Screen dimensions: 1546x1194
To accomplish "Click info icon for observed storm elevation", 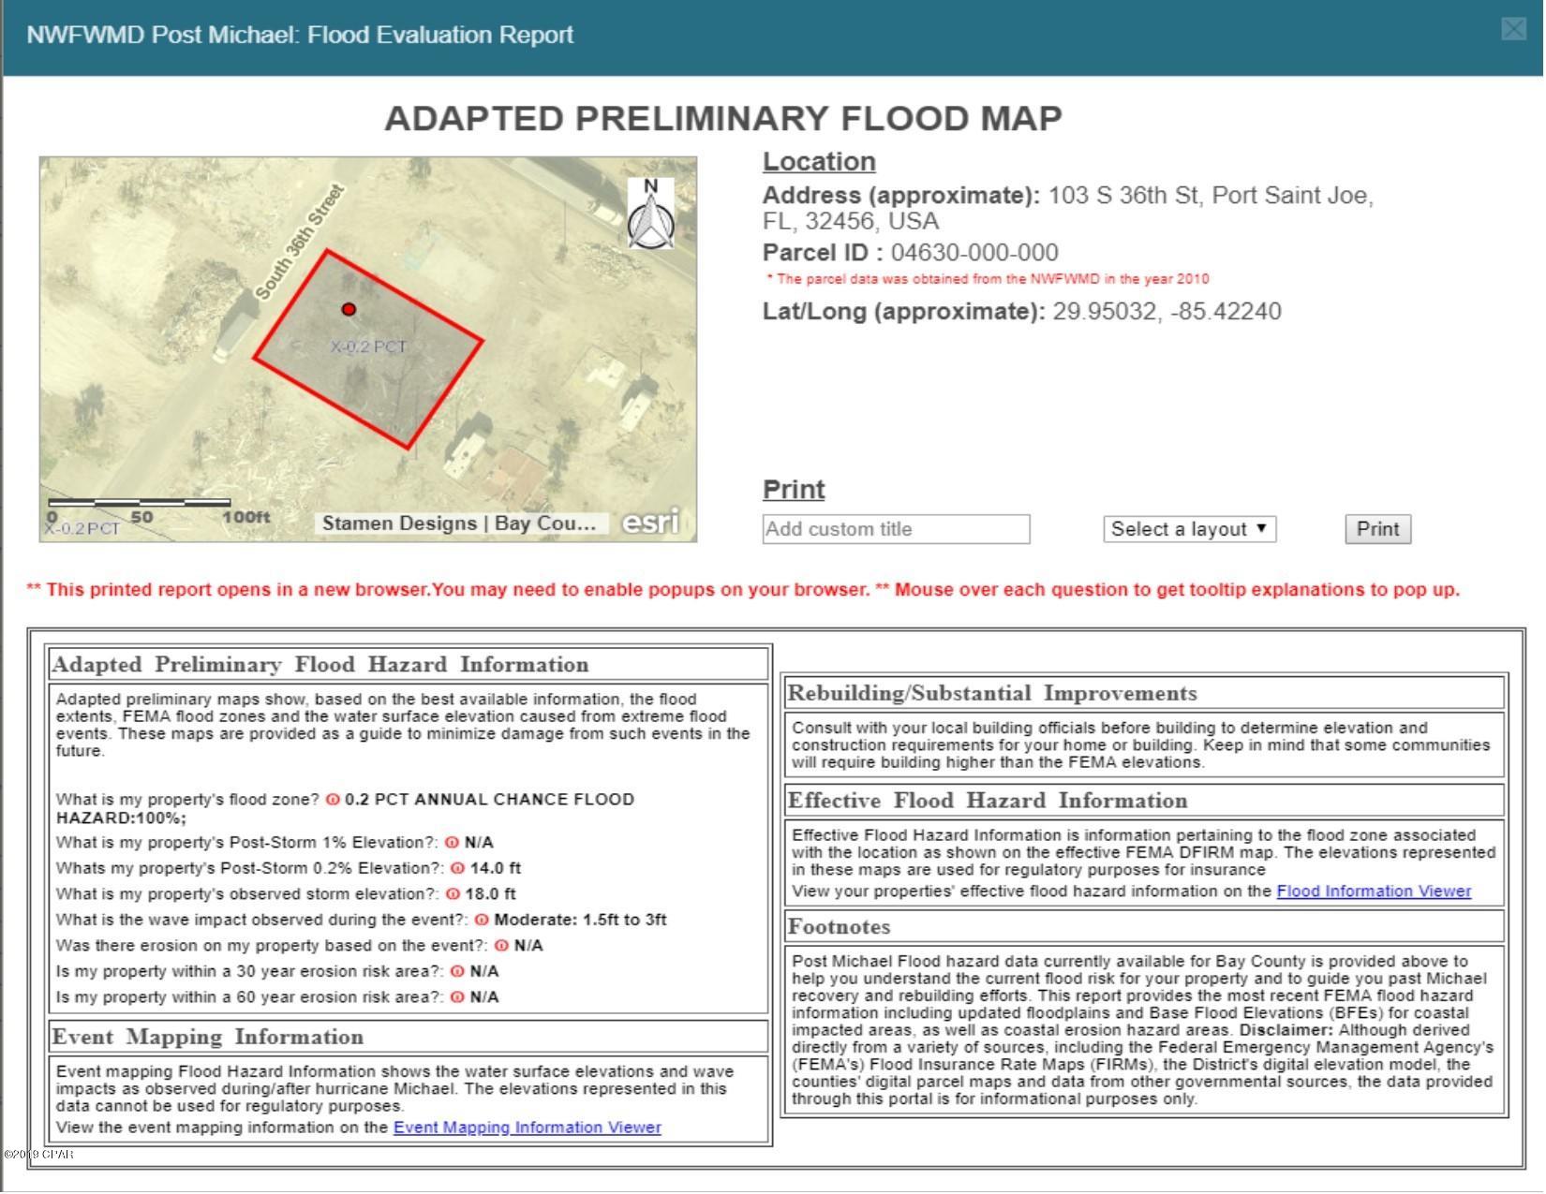I will click(x=453, y=895).
